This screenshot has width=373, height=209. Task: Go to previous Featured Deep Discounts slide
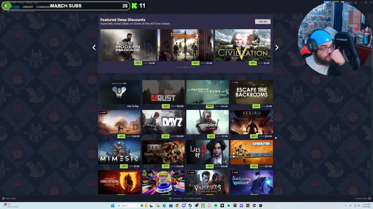point(94,47)
